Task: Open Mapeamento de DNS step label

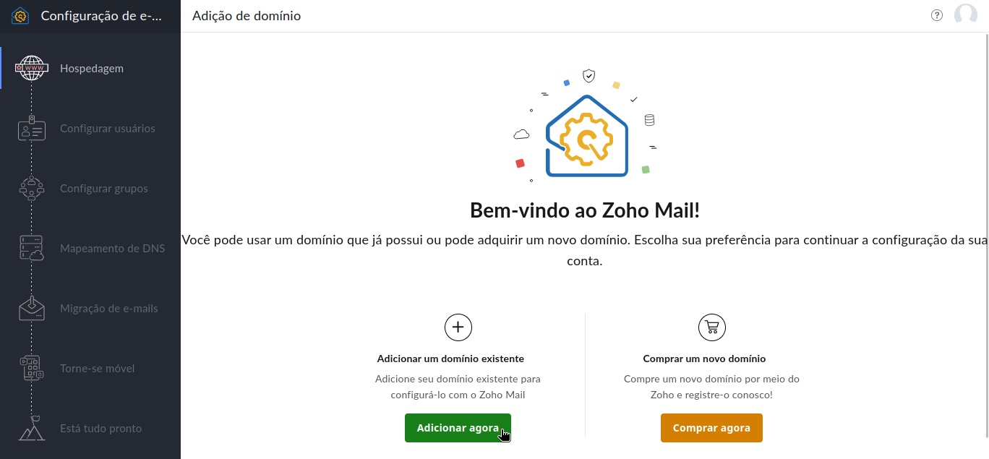Action: [112, 249]
